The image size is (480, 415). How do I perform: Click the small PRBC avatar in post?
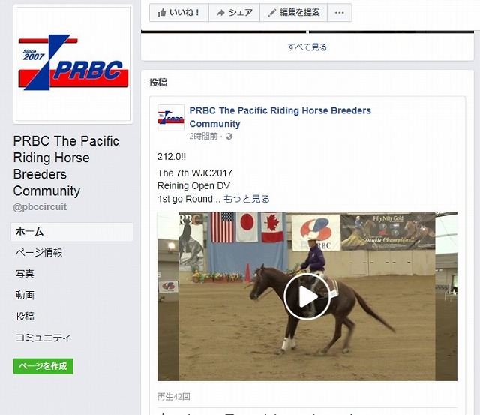point(171,118)
